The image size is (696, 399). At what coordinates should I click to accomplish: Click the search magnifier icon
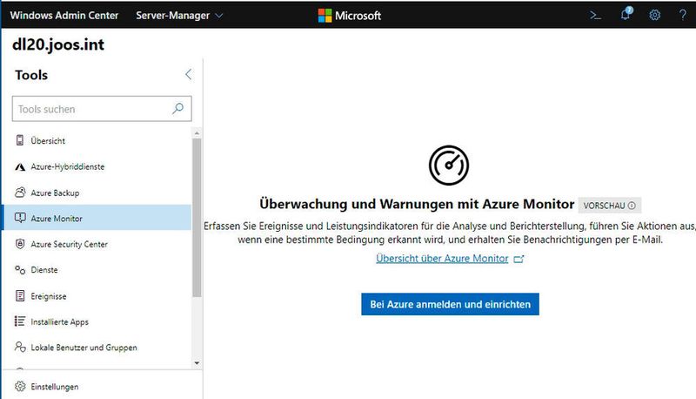click(178, 108)
